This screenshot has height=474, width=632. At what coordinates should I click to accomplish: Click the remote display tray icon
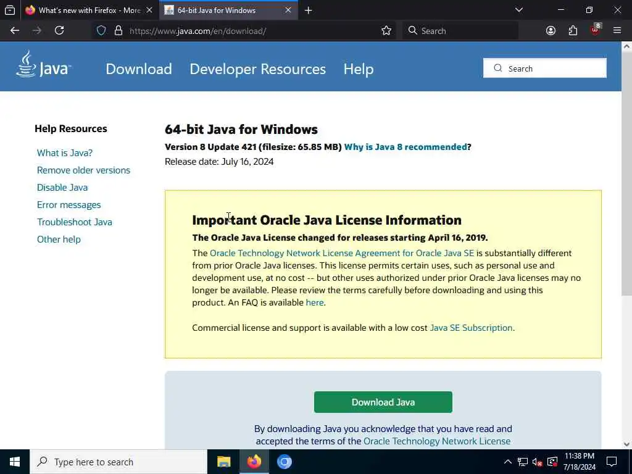point(552,462)
